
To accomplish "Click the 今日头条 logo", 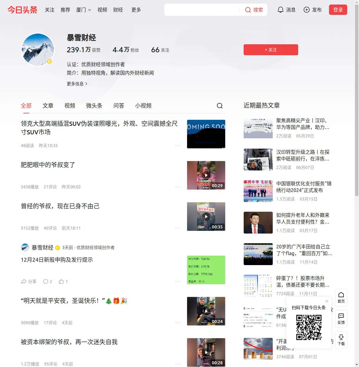I will (x=22, y=10).
